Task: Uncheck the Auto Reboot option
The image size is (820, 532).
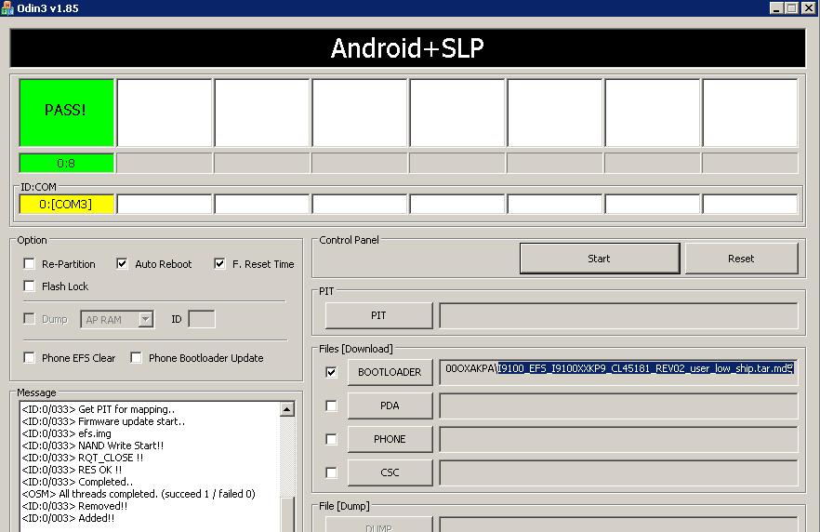Action: click(x=122, y=263)
